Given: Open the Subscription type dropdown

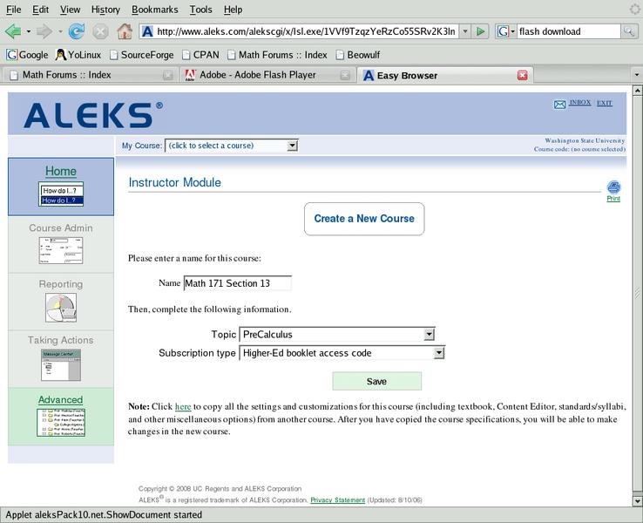Looking at the screenshot, I should [x=342, y=353].
